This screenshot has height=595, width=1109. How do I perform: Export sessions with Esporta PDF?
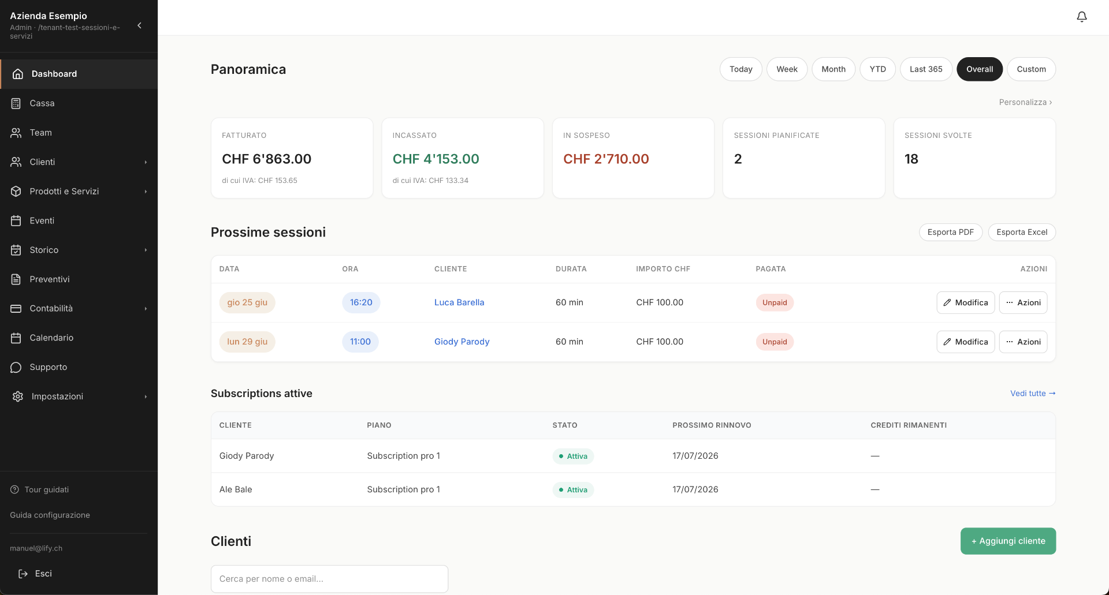point(950,232)
